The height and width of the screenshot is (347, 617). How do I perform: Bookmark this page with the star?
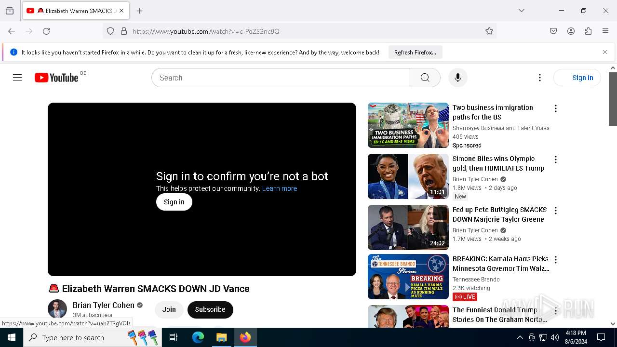point(489,31)
